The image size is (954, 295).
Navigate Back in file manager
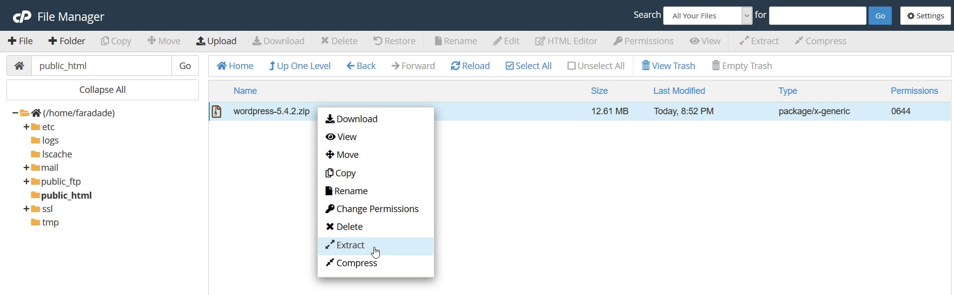tap(361, 66)
